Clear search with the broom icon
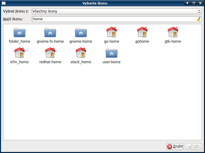The width and height of the screenshot is (205, 153). point(198,19)
